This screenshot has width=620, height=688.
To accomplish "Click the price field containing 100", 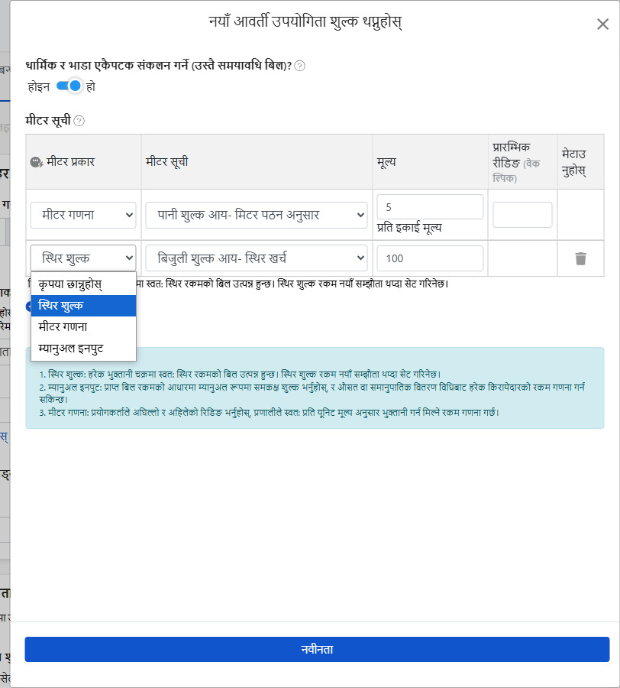I will click(x=430, y=258).
